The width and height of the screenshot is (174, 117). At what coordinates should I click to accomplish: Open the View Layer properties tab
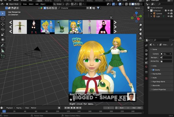point(146,58)
